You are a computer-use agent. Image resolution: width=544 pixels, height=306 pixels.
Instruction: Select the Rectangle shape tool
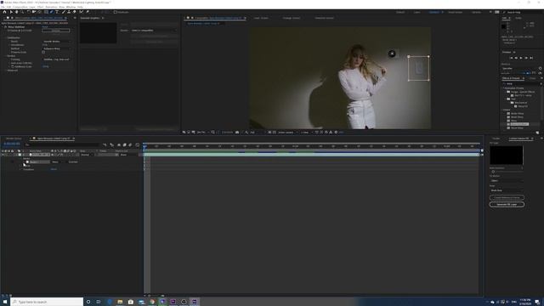[46, 12]
